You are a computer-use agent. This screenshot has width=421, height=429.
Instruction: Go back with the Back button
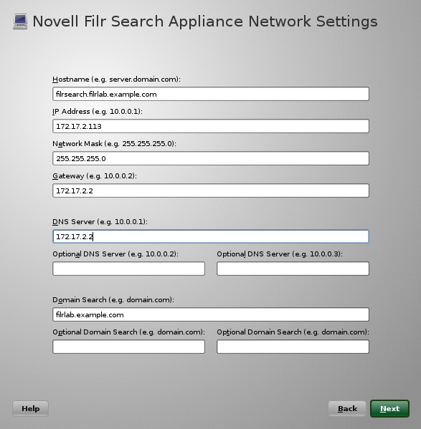[347, 408]
